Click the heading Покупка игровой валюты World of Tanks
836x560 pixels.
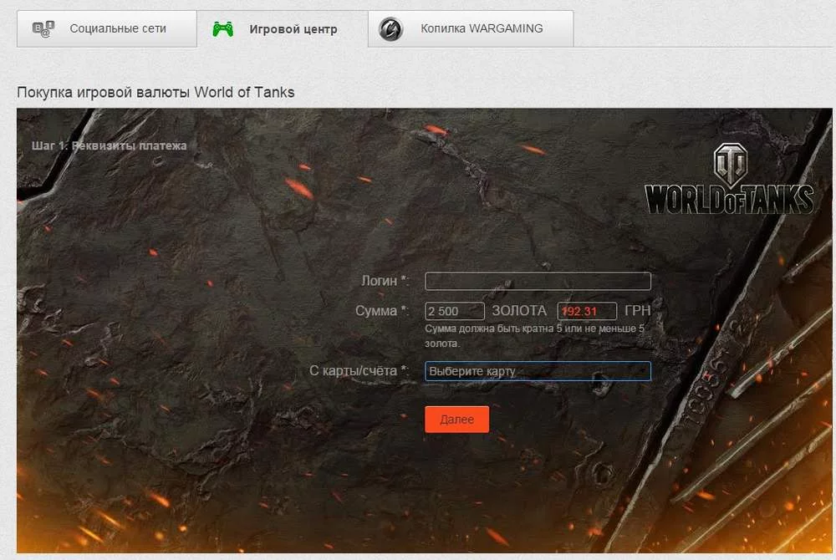point(155,92)
